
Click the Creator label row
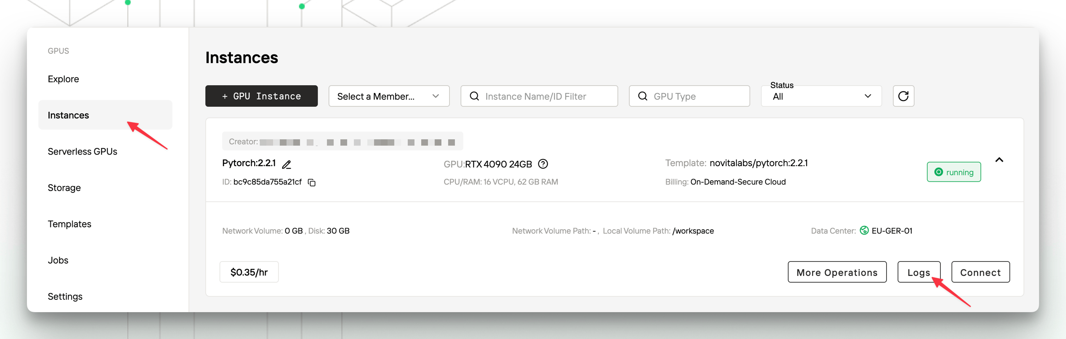pos(343,142)
